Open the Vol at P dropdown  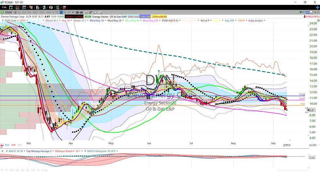pyautogui.click(x=211, y=21)
